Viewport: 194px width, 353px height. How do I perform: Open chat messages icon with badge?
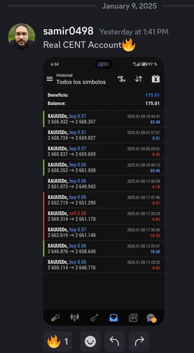151,318
